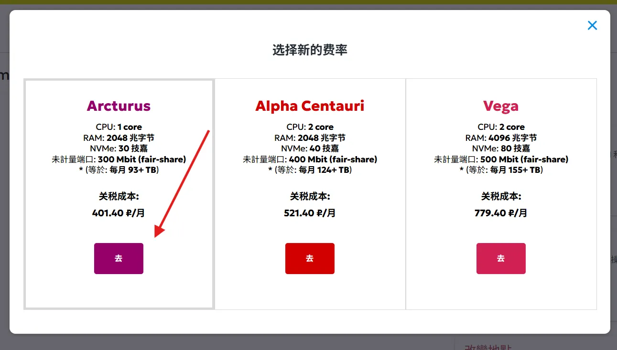Click the Alpha Centauri plan heading
Screen dimensions: 617x350
point(310,106)
